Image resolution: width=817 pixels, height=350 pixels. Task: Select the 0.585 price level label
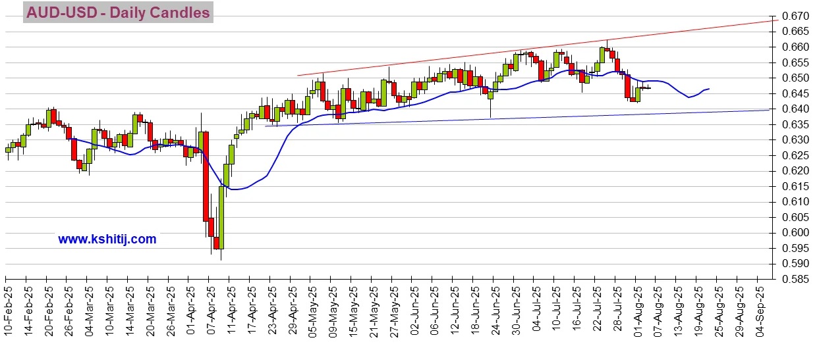click(795, 279)
